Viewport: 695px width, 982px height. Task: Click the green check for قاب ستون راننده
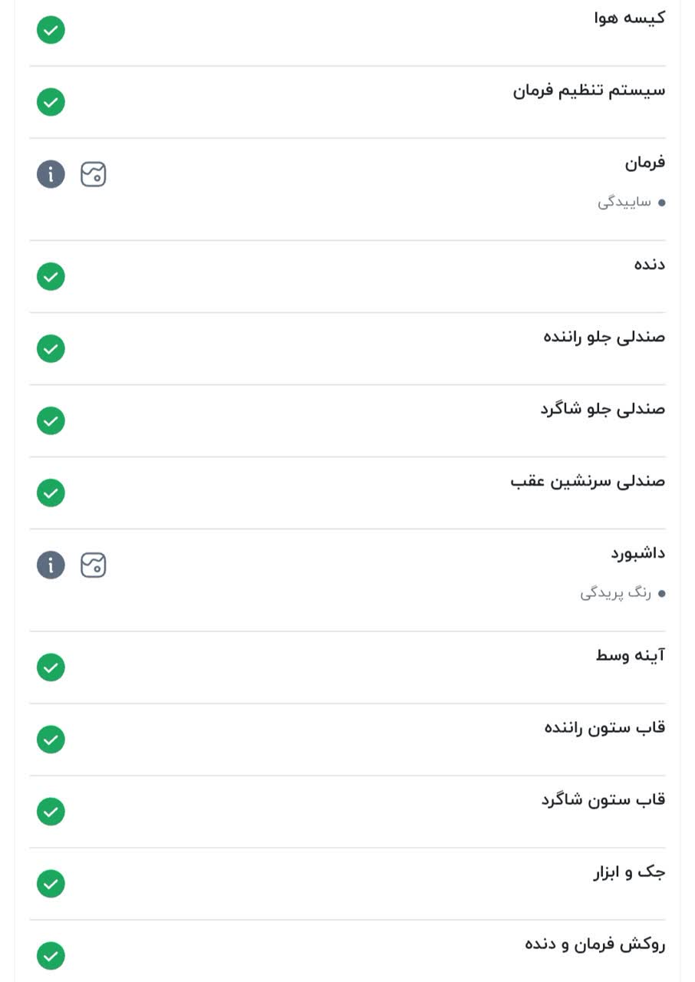[x=51, y=740]
